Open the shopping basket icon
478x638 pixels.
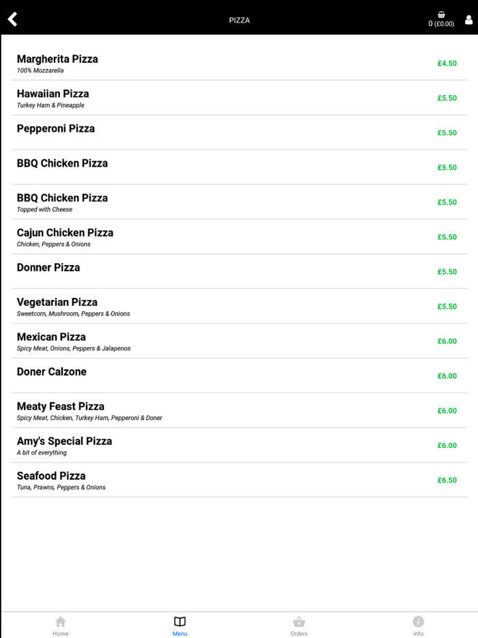[x=441, y=13]
